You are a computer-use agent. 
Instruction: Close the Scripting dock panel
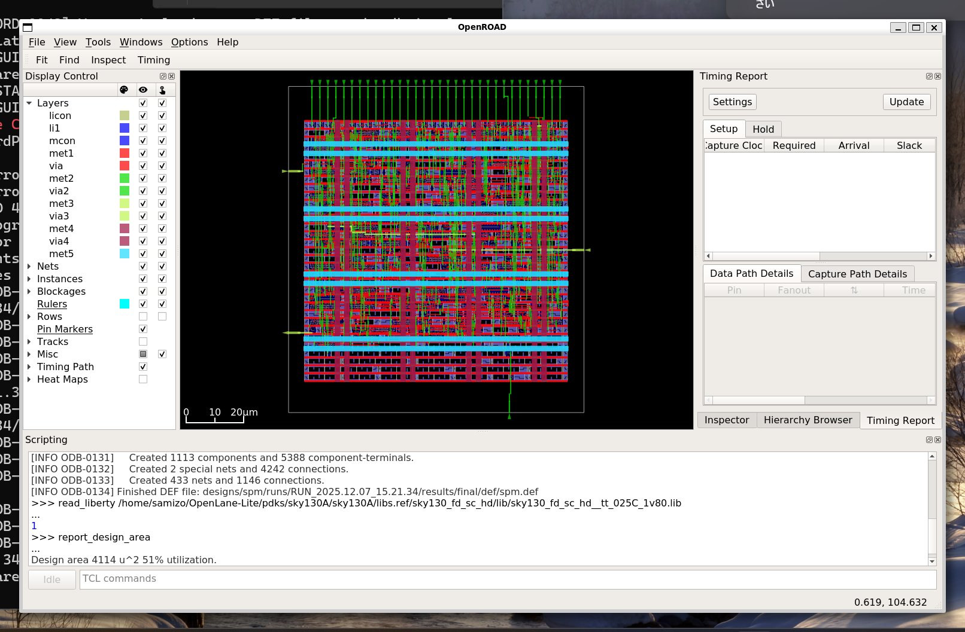(x=937, y=440)
